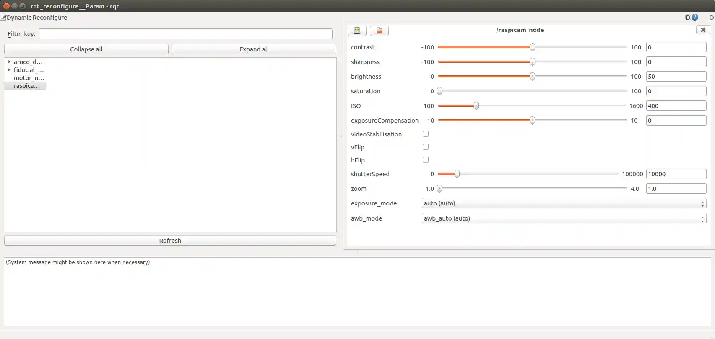This screenshot has height=339, width=715.
Task: Click the dash icon in plugin header
Action: 705,18
